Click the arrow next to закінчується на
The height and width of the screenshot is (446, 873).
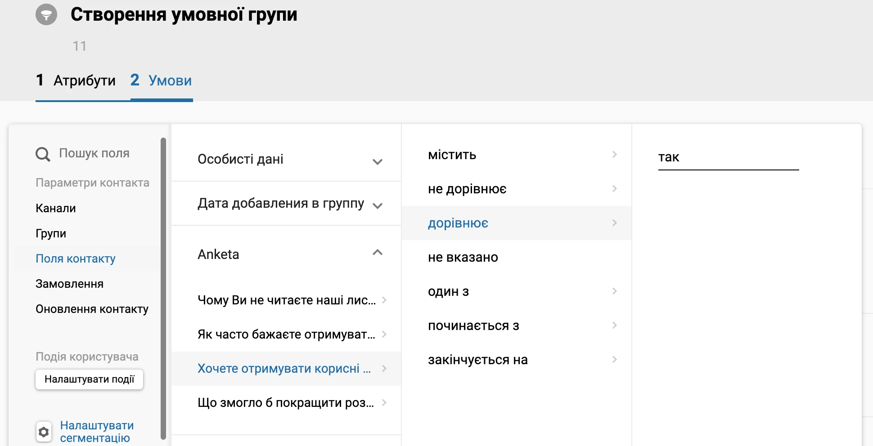(x=615, y=359)
